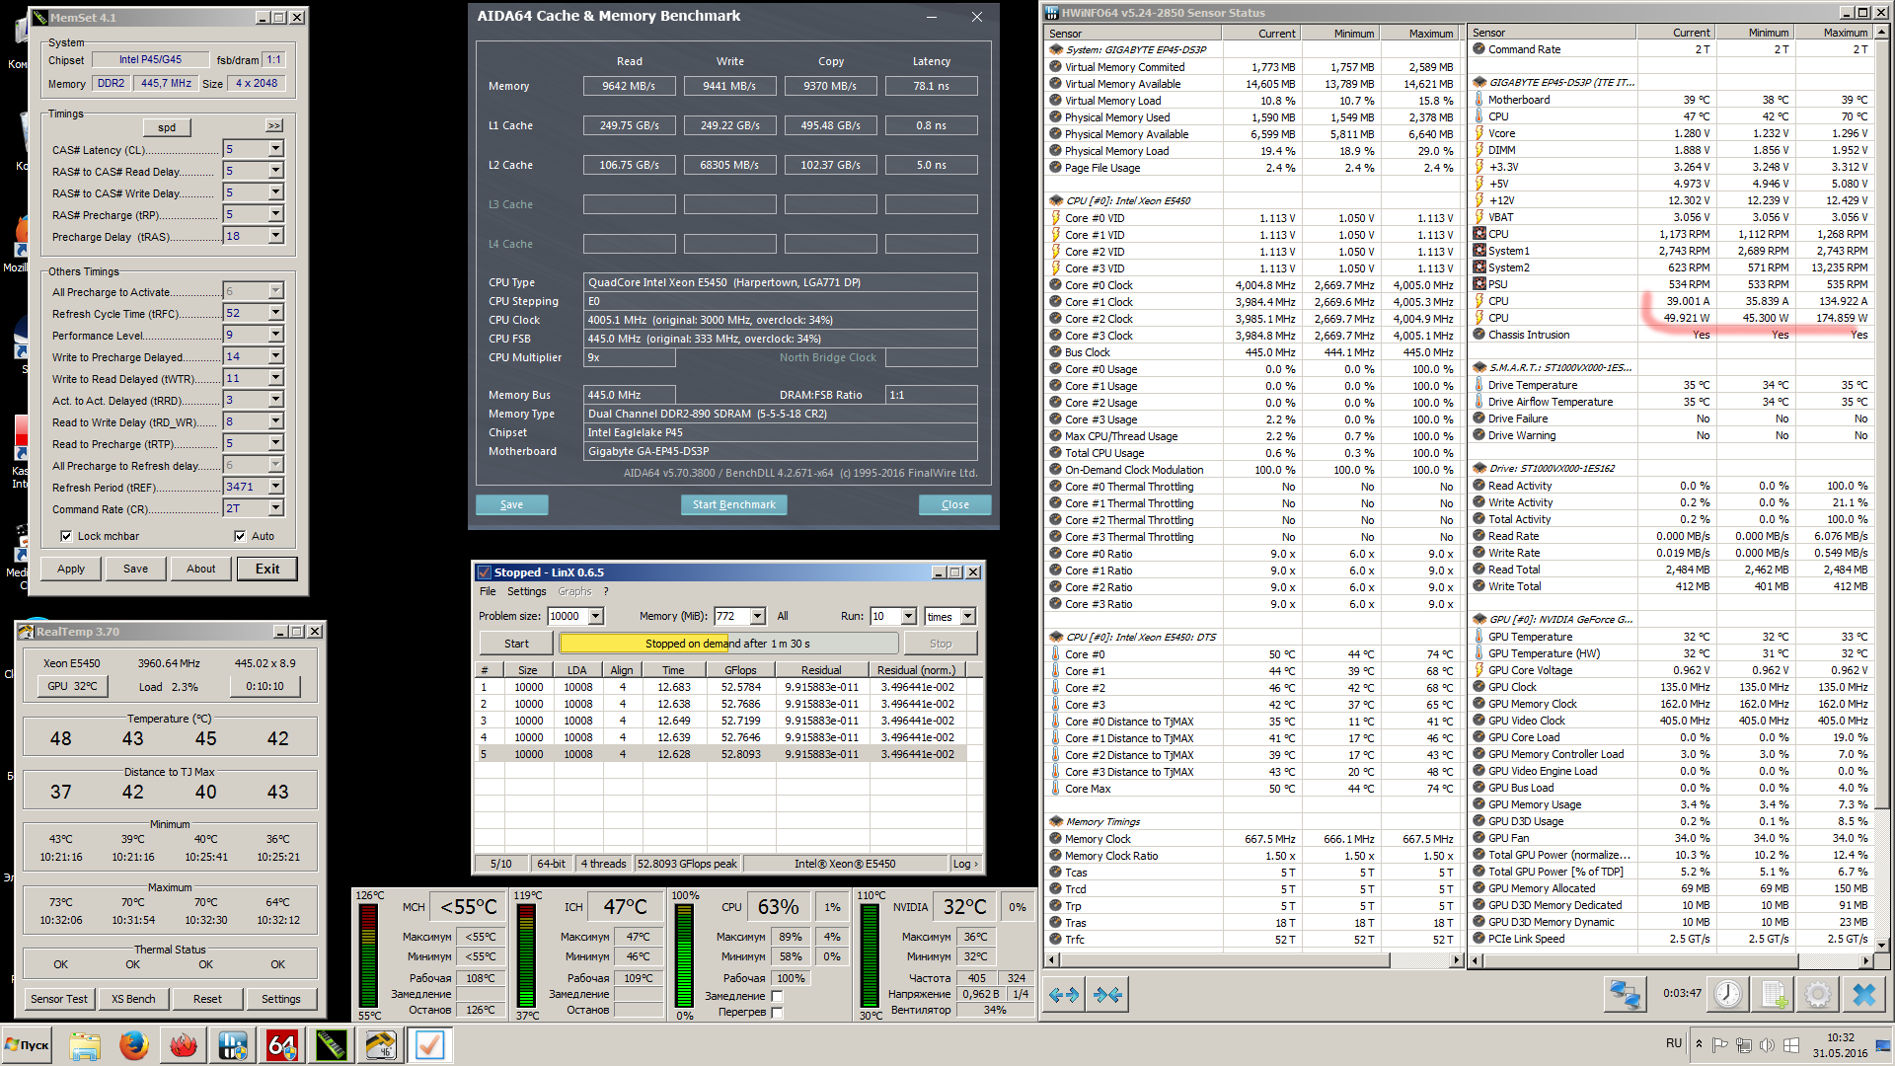
Task: Open Firefox from the taskbar
Action: point(133,1045)
